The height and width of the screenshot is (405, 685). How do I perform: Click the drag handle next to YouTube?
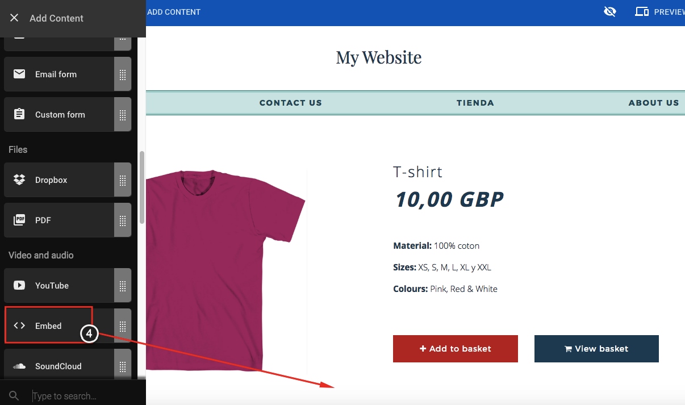[x=123, y=285]
